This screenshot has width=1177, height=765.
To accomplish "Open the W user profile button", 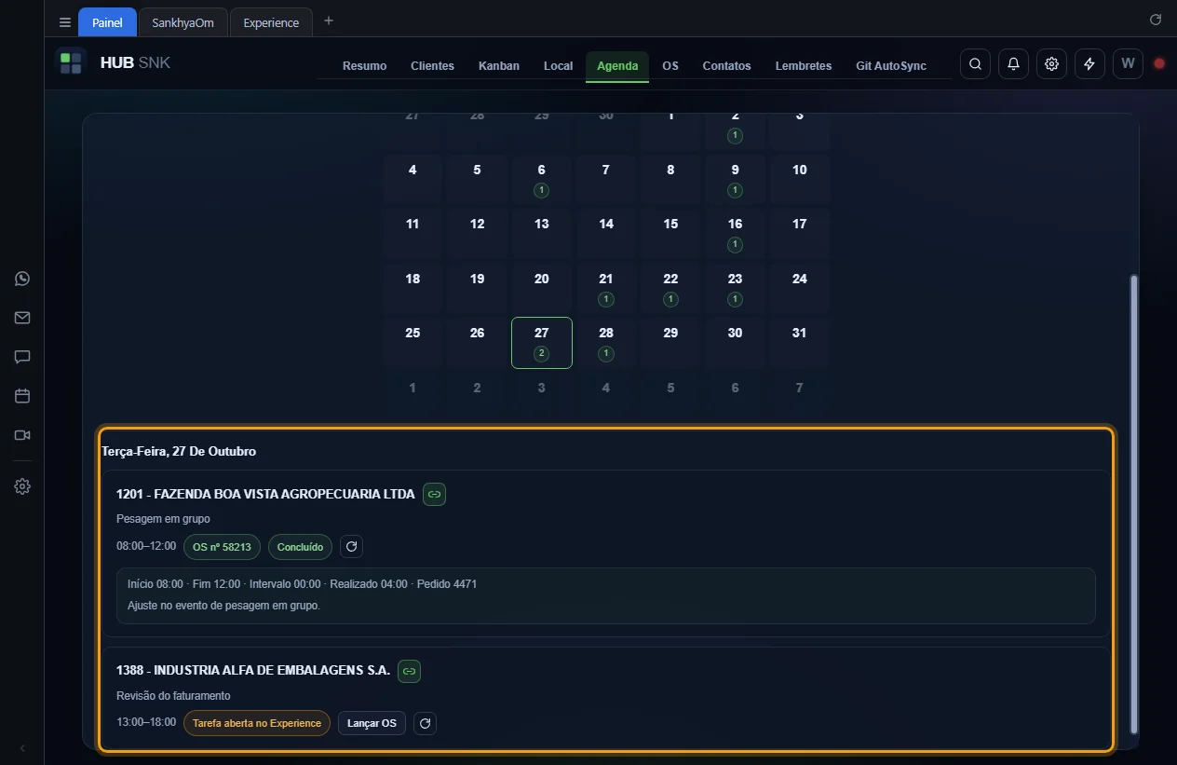I will pyautogui.click(x=1128, y=64).
